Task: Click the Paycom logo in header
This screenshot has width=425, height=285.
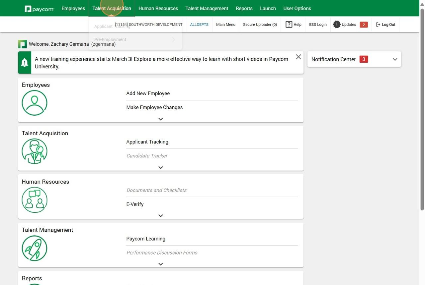Action: click(39, 9)
